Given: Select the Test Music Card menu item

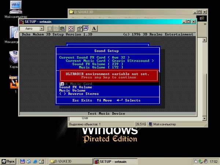Looking at the screenshot, I should pos(76,84).
